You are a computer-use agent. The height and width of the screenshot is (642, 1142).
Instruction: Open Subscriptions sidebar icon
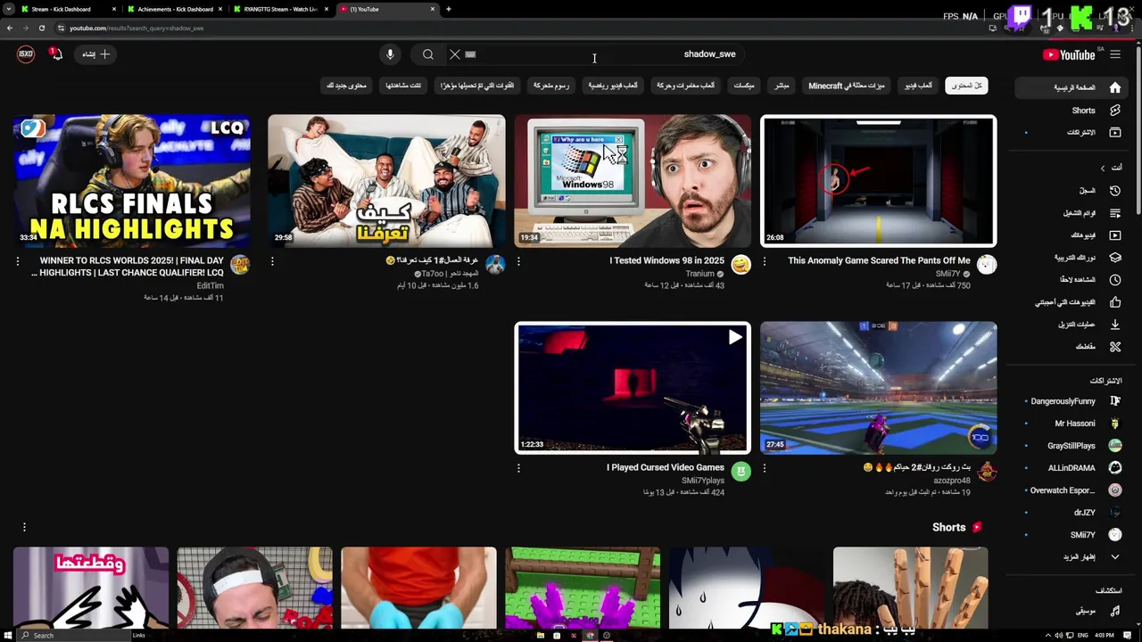(1115, 132)
